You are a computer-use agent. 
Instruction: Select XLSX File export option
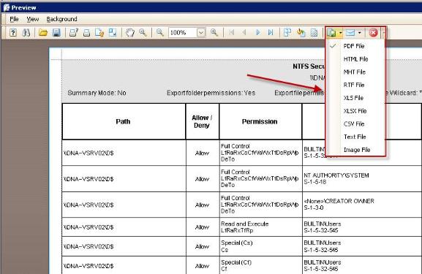pos(355,111)
